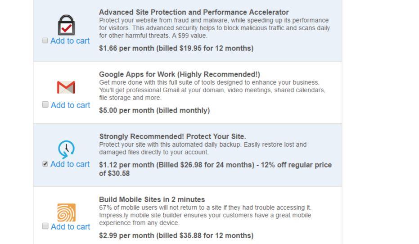
Task: Select the Advanced Site Protection and Performance Accelerator heading
Action: click(x=194, y=12)
